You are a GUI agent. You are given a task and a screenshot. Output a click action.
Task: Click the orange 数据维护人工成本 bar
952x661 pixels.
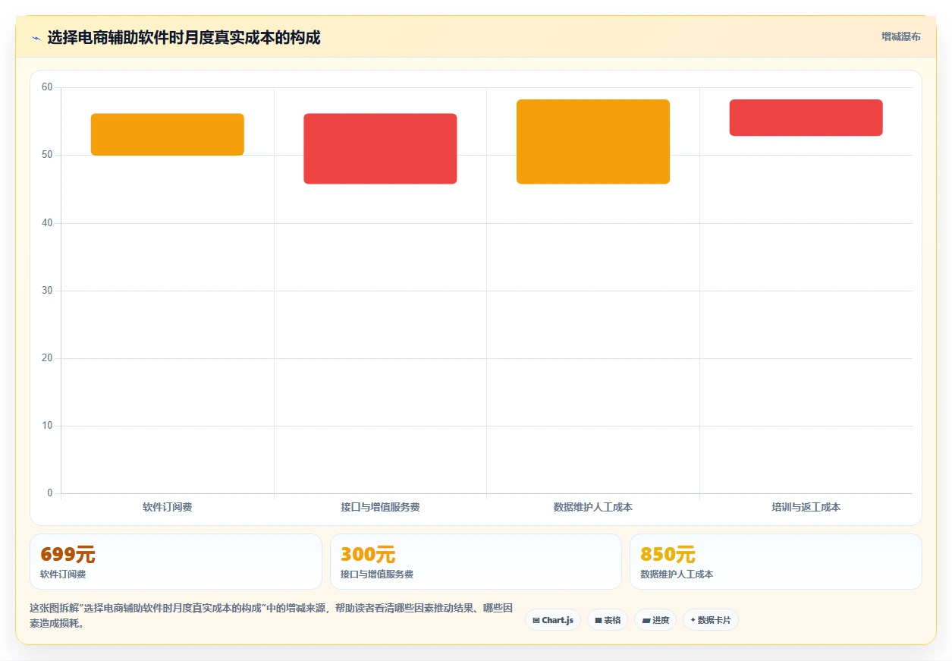[593, 141]
